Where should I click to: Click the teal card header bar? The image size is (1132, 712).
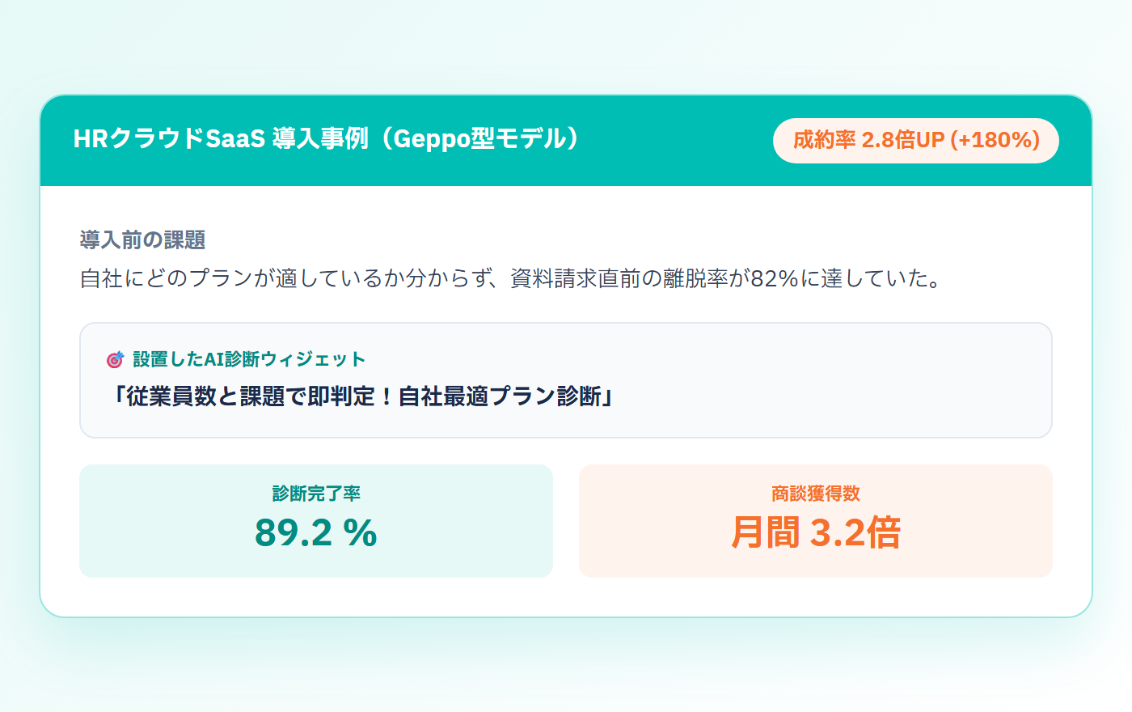pos(566,141)
